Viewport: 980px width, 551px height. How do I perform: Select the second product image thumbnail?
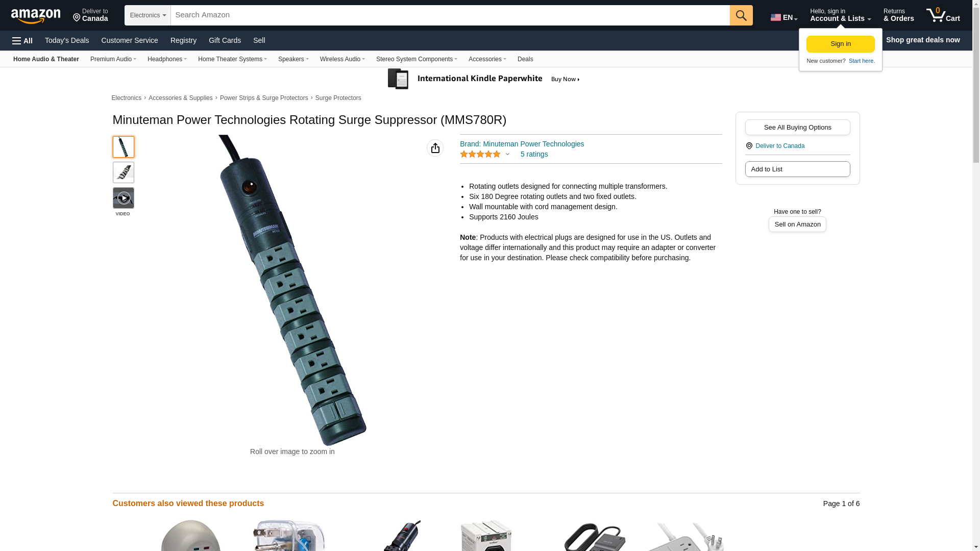pyautogui.click(x=124, y=172)
